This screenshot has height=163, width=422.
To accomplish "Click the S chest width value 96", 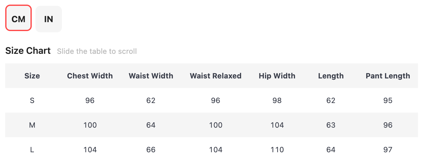I will coord(90,101).
